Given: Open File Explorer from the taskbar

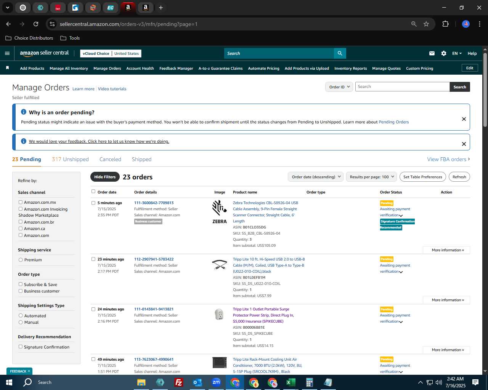Looking at the screenshot, I should pyautogui.click(x=141, y=382).
